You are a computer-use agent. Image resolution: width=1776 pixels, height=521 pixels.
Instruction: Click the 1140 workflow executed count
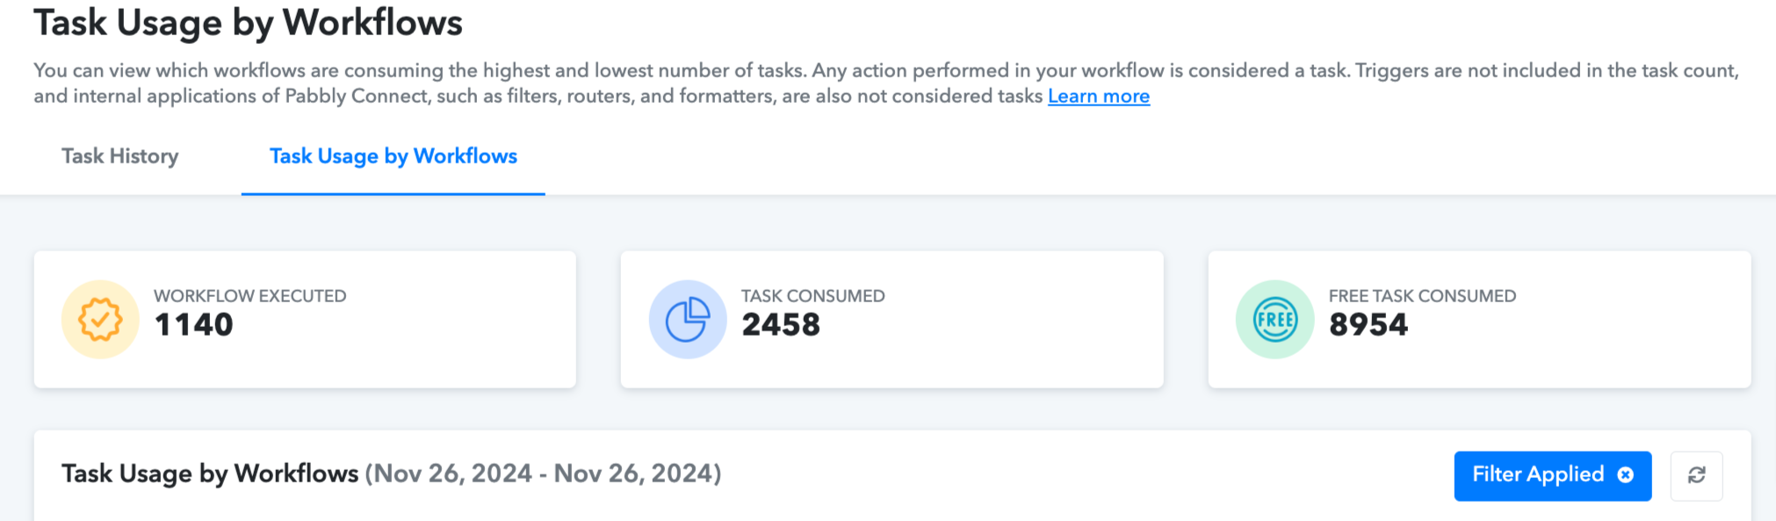tap(193, 325)
